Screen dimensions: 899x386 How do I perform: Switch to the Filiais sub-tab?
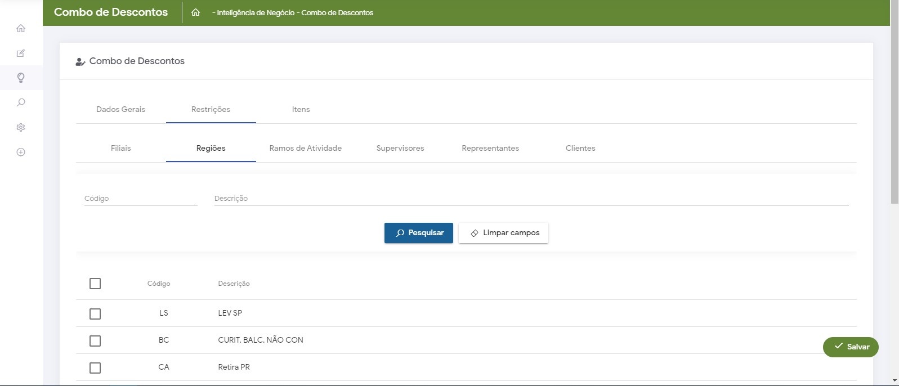pos(120,148)
